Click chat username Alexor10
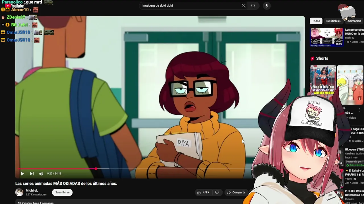The width and height of the screenshot is (364, 204). tap(20, 10)
